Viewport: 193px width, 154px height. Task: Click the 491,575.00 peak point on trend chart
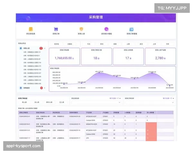point(99,73)
